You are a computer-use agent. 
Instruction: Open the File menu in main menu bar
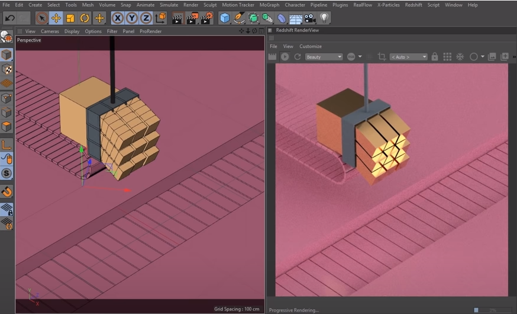pyautogui.click(x=6, y=5)
